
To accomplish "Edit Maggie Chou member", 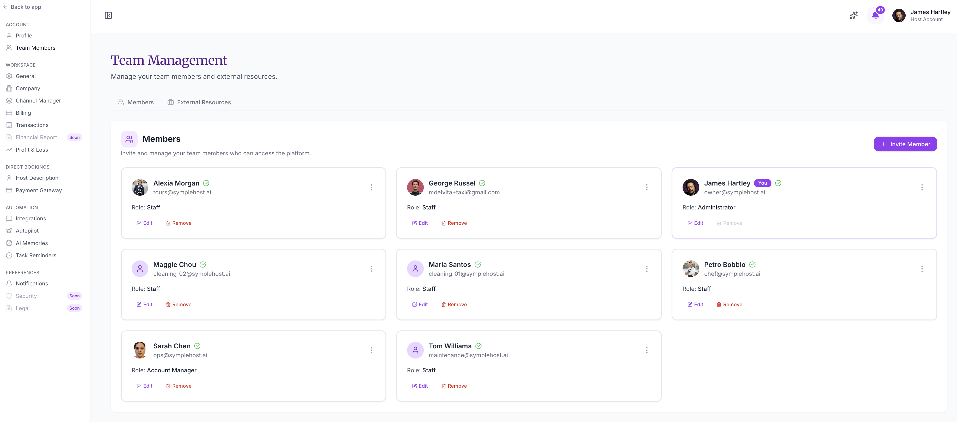I will coord(145,305).
